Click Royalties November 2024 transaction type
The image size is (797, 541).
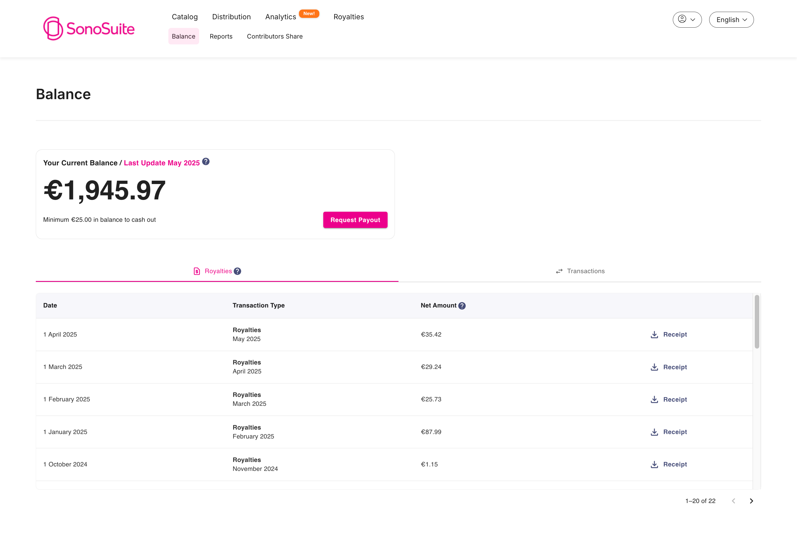coord(255,464)
